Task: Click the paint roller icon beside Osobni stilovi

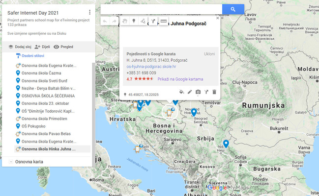Action: point(18,55)
